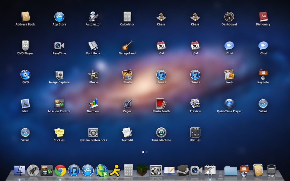Click the Calculator icon in the Dock

click(128, 170)
